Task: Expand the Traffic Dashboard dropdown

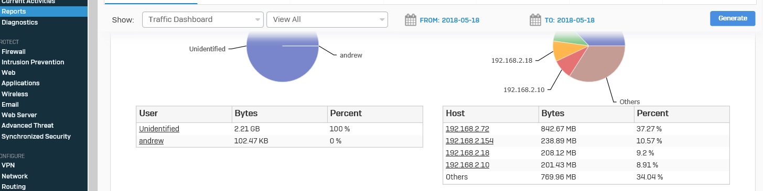Action: (202, 19)
